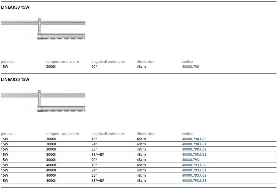Click the 48cm dimension in the 40080.790.U61 row
Screen dimensions: 278x189
click(x=141, y=144)
